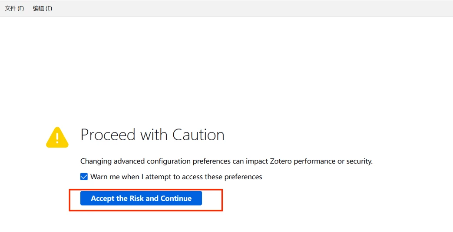The height and width of the screenshot is (232, 453).
Task: Click the word "Continue" on blue button
Action: tap(176, 198)
